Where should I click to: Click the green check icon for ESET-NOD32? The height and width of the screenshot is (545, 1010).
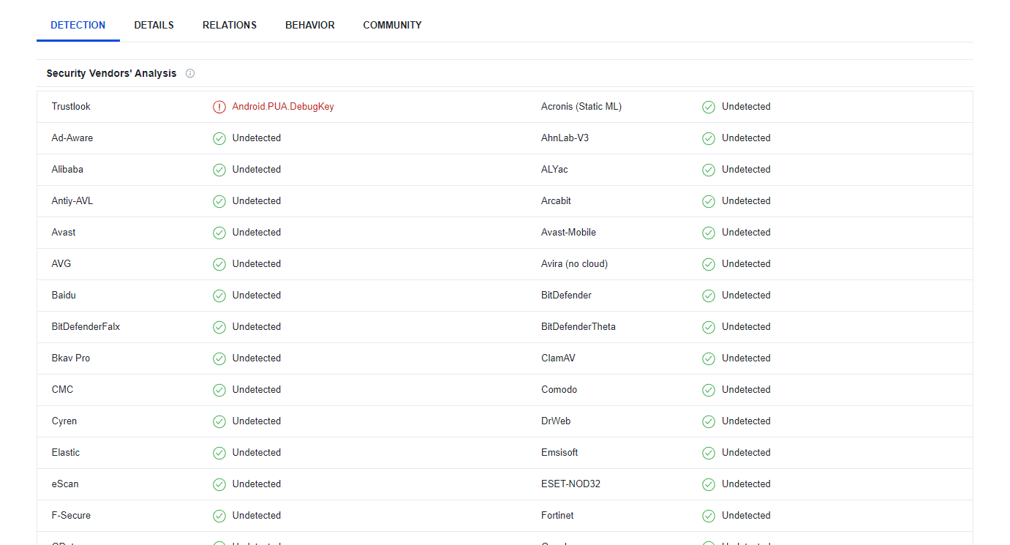pyautogui.click(x=709, y=484)
